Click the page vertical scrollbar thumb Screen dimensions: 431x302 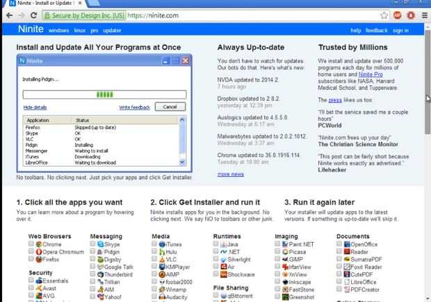pos(428,82)
